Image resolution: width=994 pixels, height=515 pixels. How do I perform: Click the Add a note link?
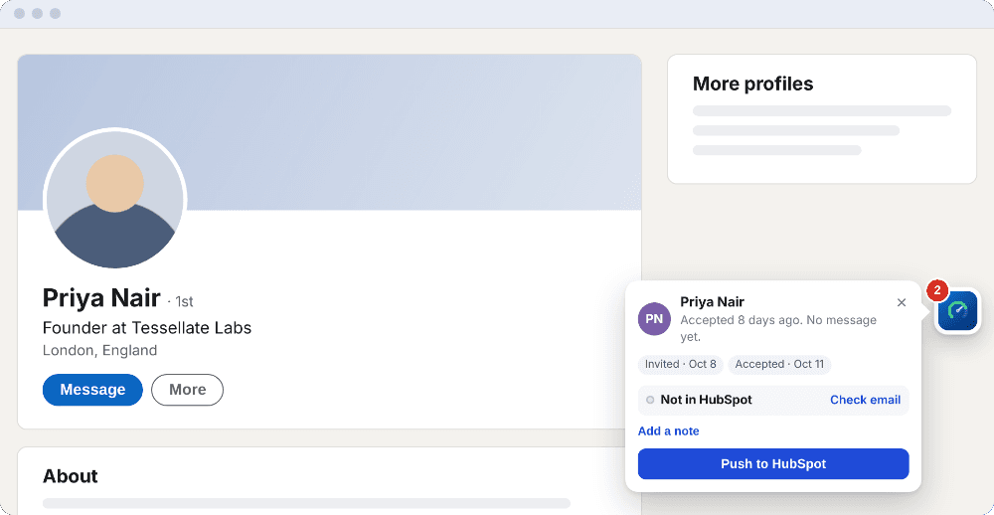(668, 431)
